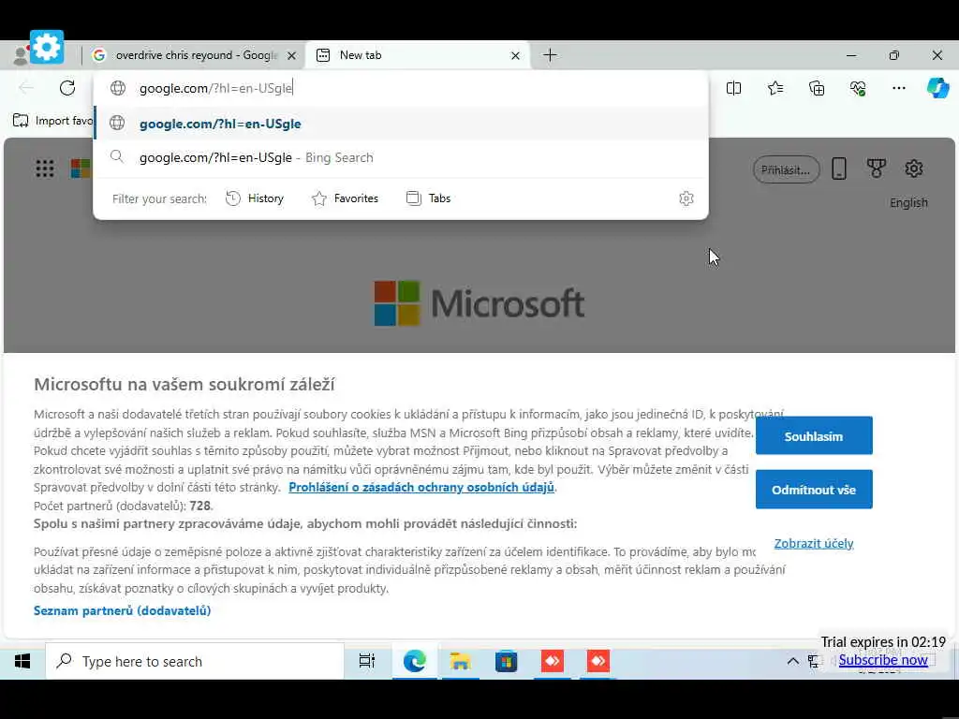The height and width of the screenshot is (719, 959).
Task: Click the Přihlásit sign-in button
Action: coord(786,169)
